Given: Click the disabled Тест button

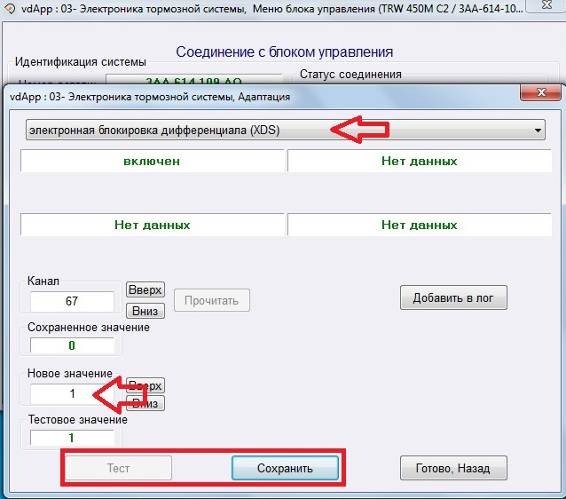Looking at the screenshot, I should tap(118, 468).
